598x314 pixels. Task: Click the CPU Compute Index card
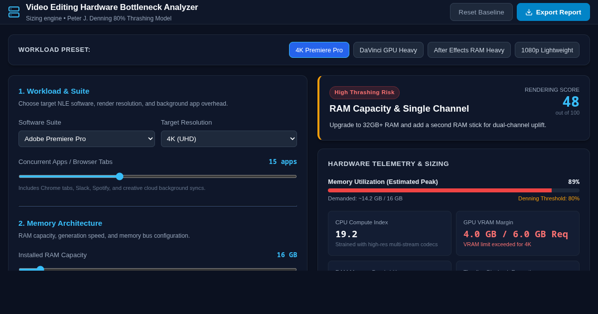click(390, 233)
